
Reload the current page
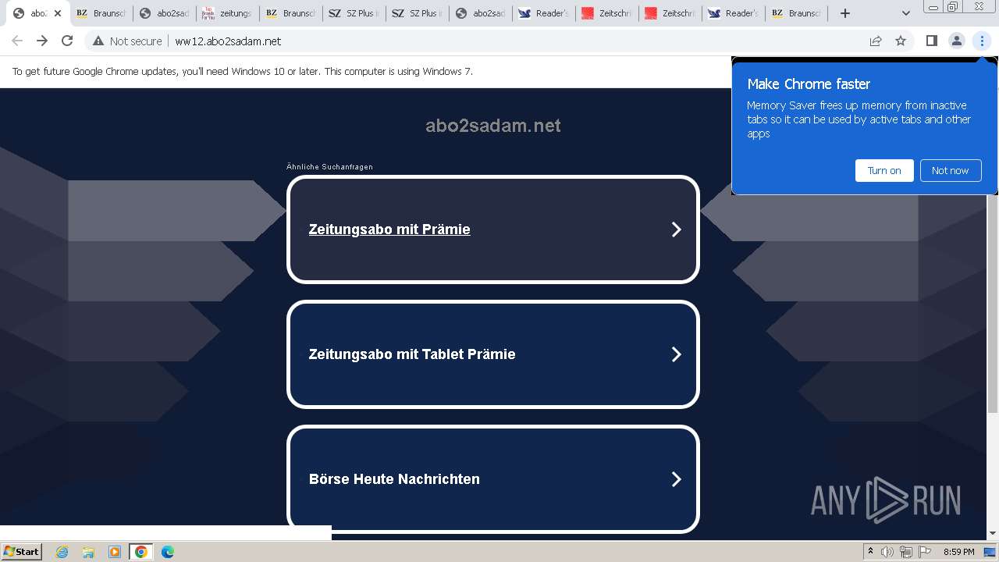pyautogui.click(x=67, y=41)
